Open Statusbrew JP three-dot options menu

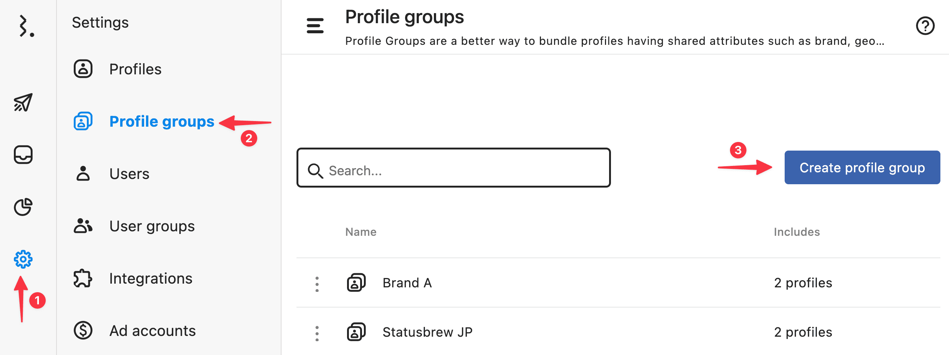pos(317,333)
